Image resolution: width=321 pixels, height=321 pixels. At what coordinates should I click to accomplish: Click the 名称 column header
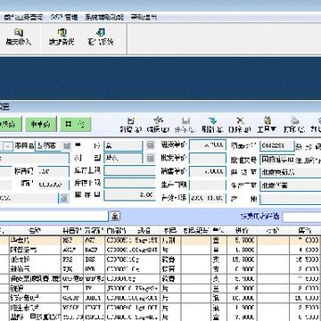[x=35, y=230]
